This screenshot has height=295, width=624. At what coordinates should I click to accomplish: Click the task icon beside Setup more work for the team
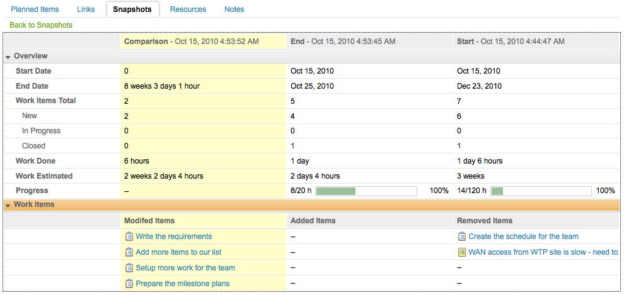(129, 268)
